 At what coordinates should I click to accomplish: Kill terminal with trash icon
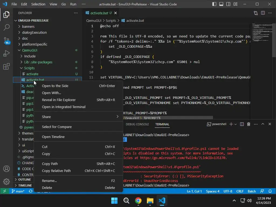click(249, 124)
